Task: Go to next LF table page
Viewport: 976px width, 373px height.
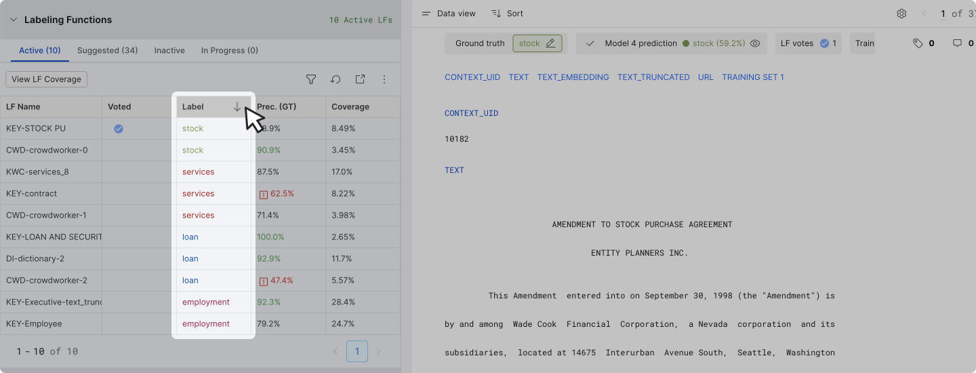Action: pyautogui.click(x=379, y=351)
